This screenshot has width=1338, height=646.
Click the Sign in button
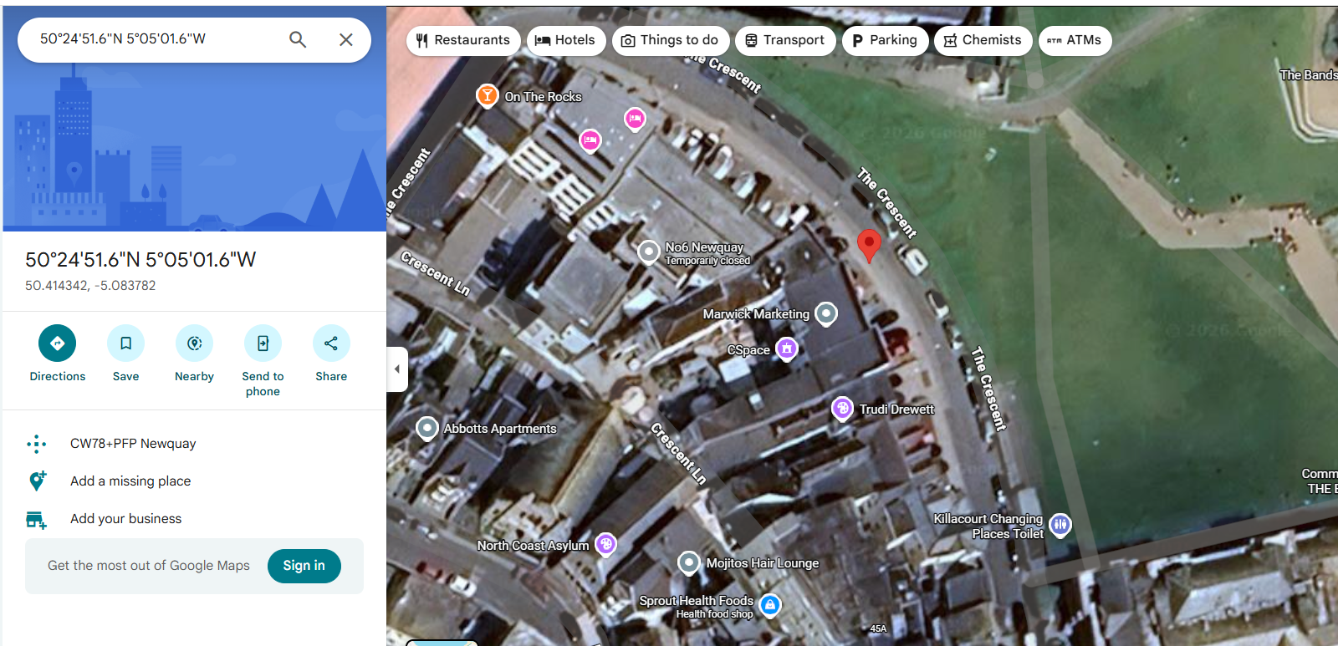point(304,566)
